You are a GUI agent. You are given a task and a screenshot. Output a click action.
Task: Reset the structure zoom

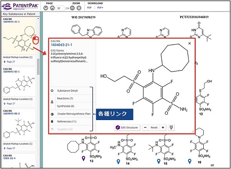[154, 127]
